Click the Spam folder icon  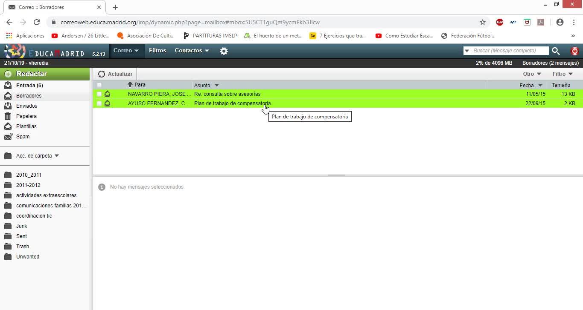[8, 136]
